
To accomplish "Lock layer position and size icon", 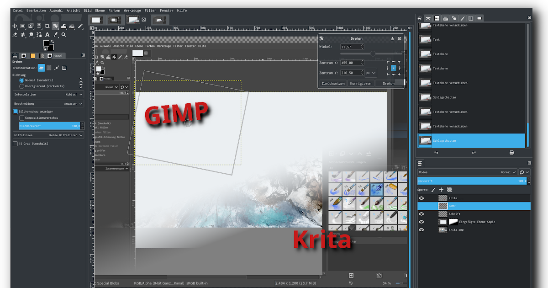I will (x=441, y=190).
